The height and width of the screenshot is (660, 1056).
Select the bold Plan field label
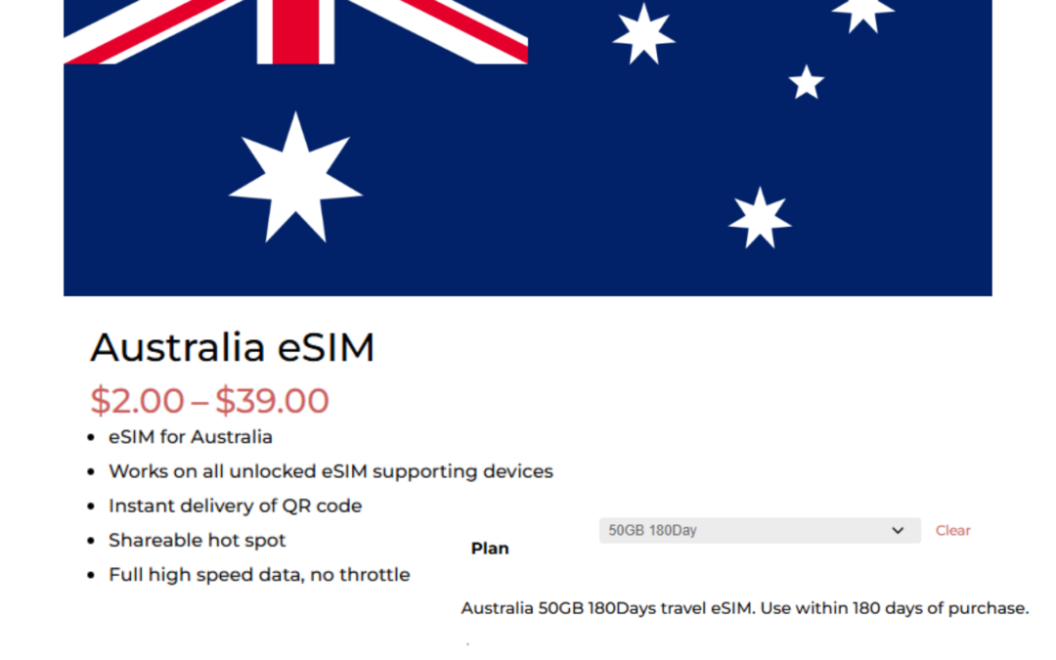pyautogui.click(x=490, y=548)
